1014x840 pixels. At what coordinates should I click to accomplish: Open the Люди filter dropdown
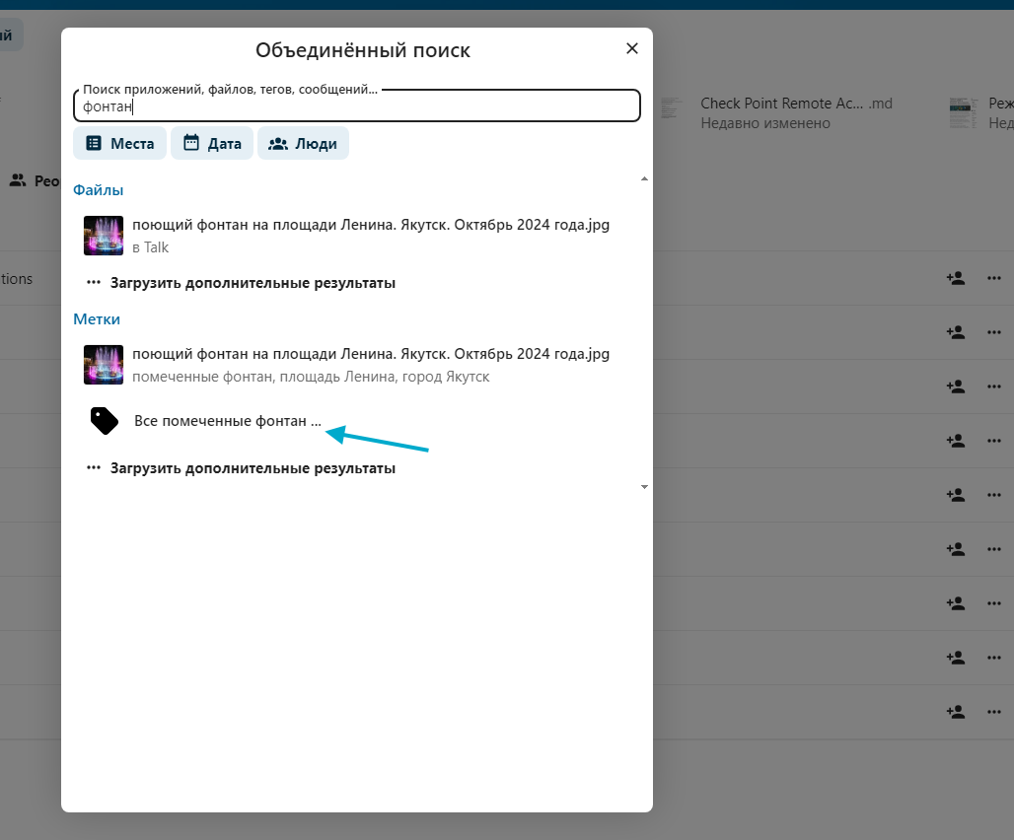[303, 143]
